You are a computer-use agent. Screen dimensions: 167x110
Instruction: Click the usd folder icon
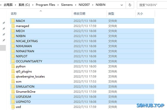tap(13, 107)
